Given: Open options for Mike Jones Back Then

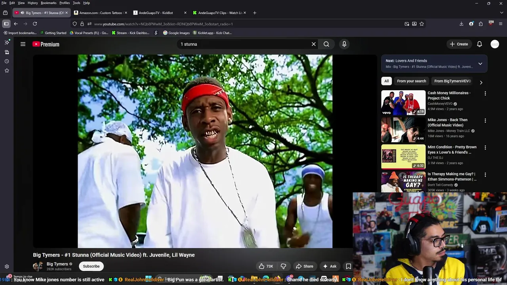Looking at the screenshot, I should click(485, 121).
